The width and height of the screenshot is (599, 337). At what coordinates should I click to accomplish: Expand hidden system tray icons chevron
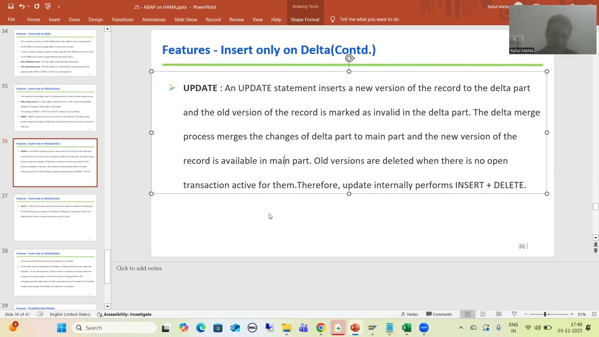tap(461, 328)
